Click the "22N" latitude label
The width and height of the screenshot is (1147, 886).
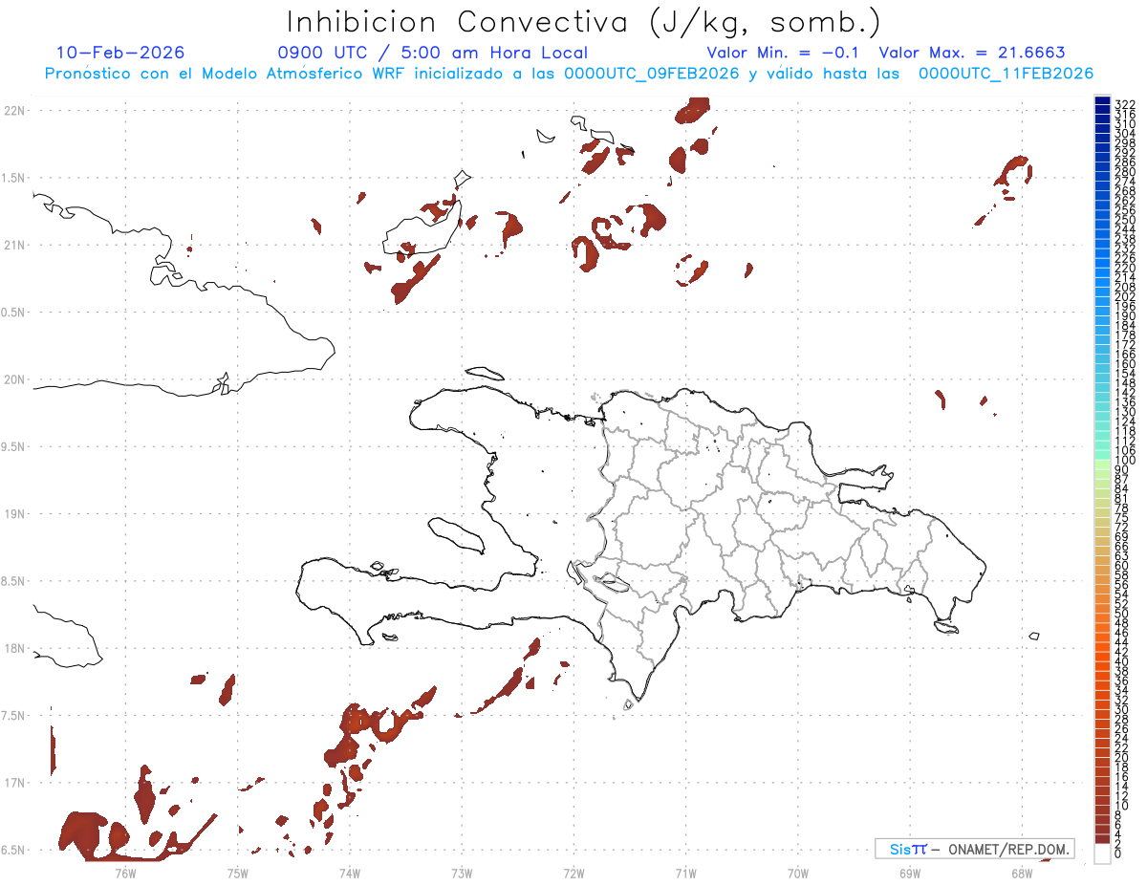(14, 111)
